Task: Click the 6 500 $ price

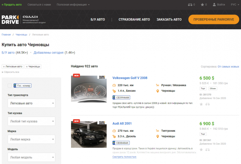Action: point(207,78)
